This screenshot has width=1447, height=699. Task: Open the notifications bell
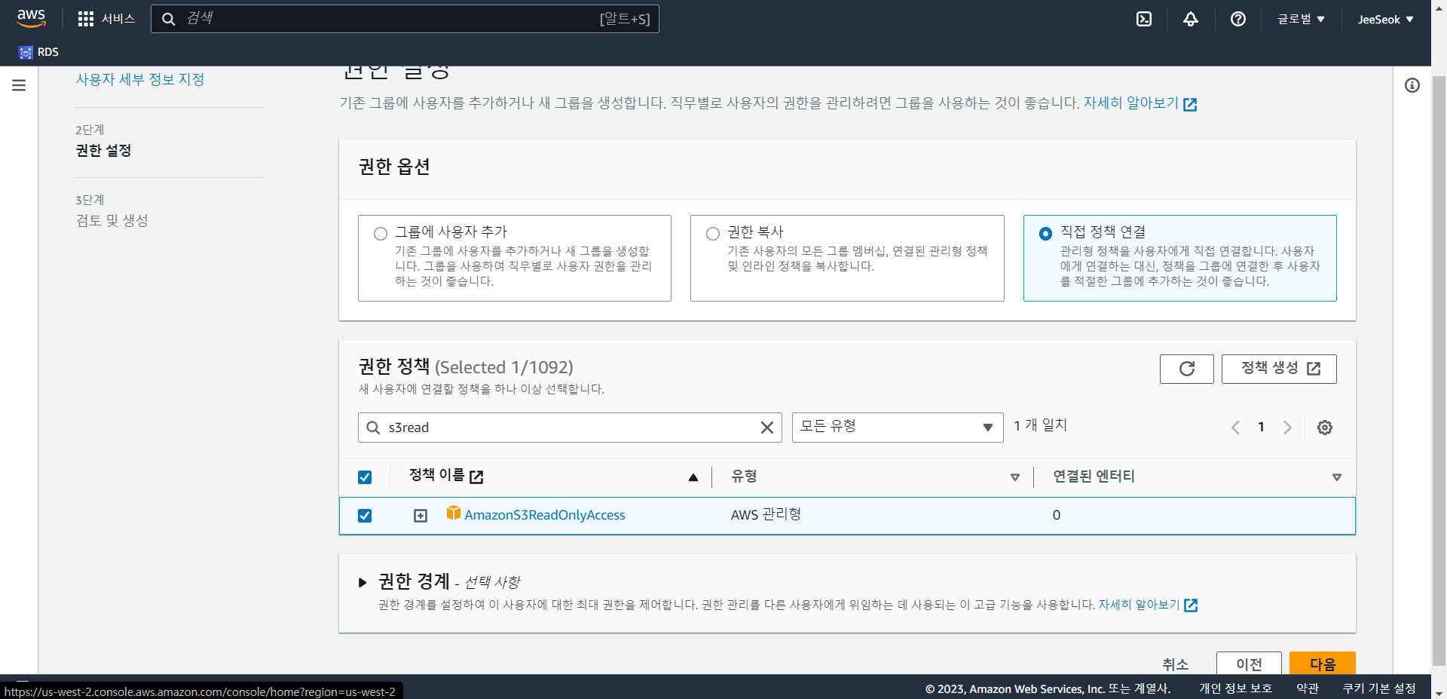click(x=1191, y=19)
